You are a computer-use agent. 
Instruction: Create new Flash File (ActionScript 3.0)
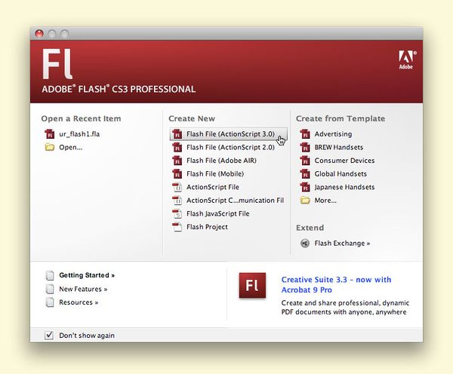click(224, 134)
